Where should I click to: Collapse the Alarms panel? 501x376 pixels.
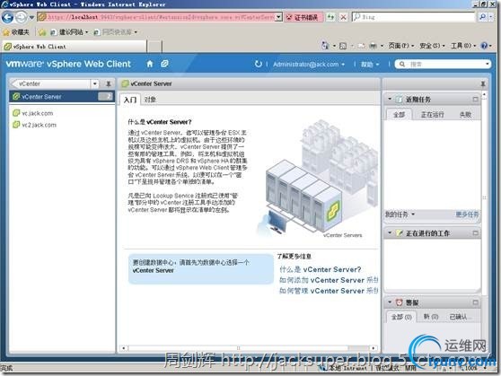tap(390, 302)
